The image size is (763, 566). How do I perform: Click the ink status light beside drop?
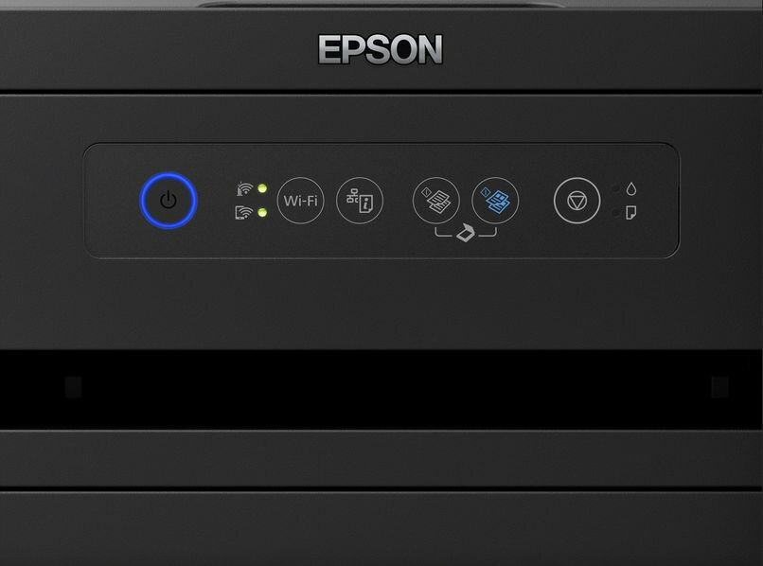coord(615,188)
